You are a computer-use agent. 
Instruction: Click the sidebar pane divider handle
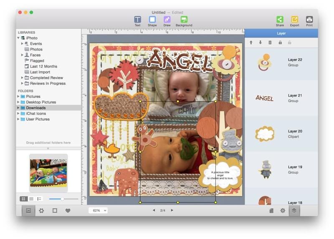[x=48, y=148]
